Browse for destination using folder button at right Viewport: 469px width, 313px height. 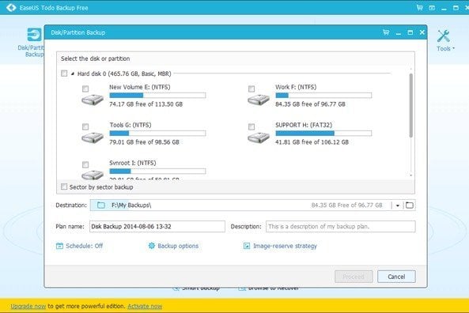[x=410, y=205]
